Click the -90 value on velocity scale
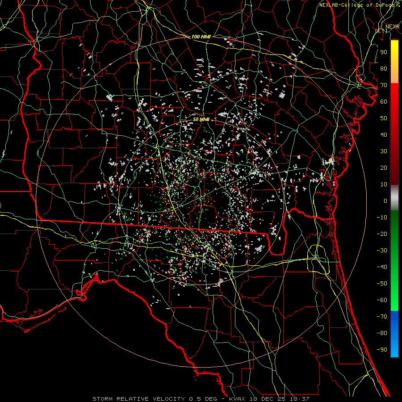 coord(382,350)
